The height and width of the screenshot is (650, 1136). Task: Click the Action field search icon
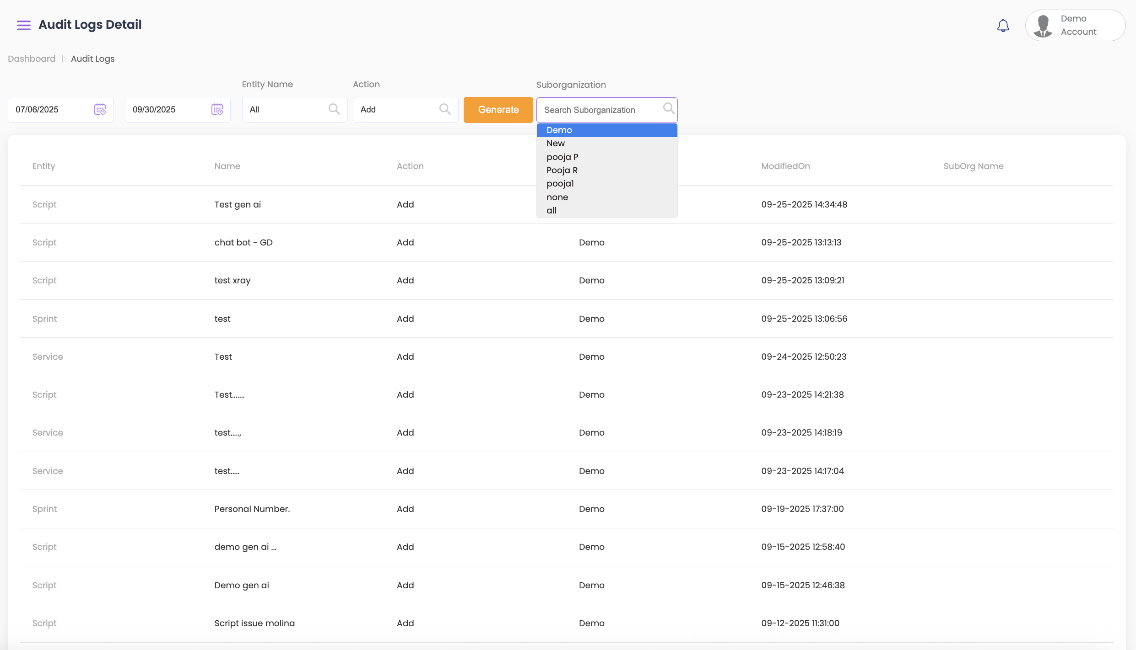(x=445, y=109)
